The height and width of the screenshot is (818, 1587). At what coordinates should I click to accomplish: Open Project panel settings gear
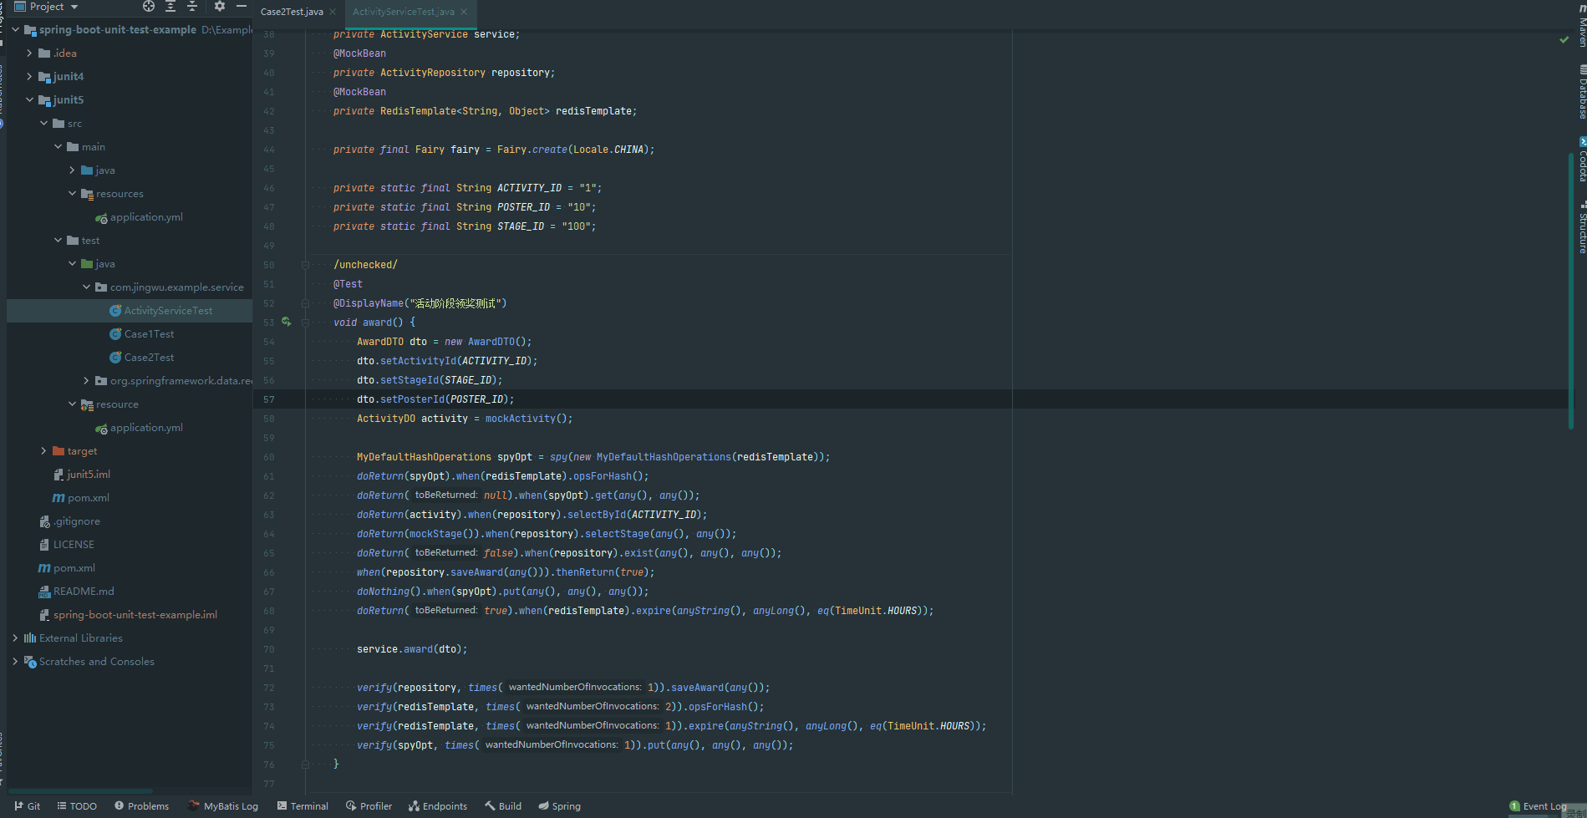(220, 7)
